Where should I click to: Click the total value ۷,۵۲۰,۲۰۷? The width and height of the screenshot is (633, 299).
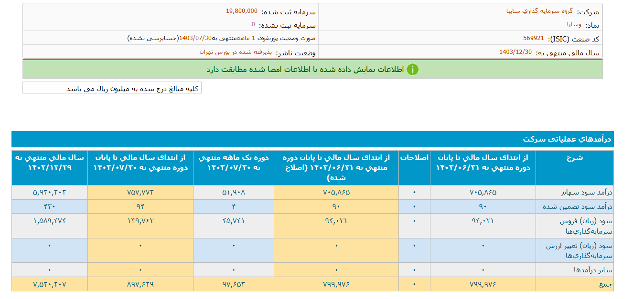click(x=49, y=284)
